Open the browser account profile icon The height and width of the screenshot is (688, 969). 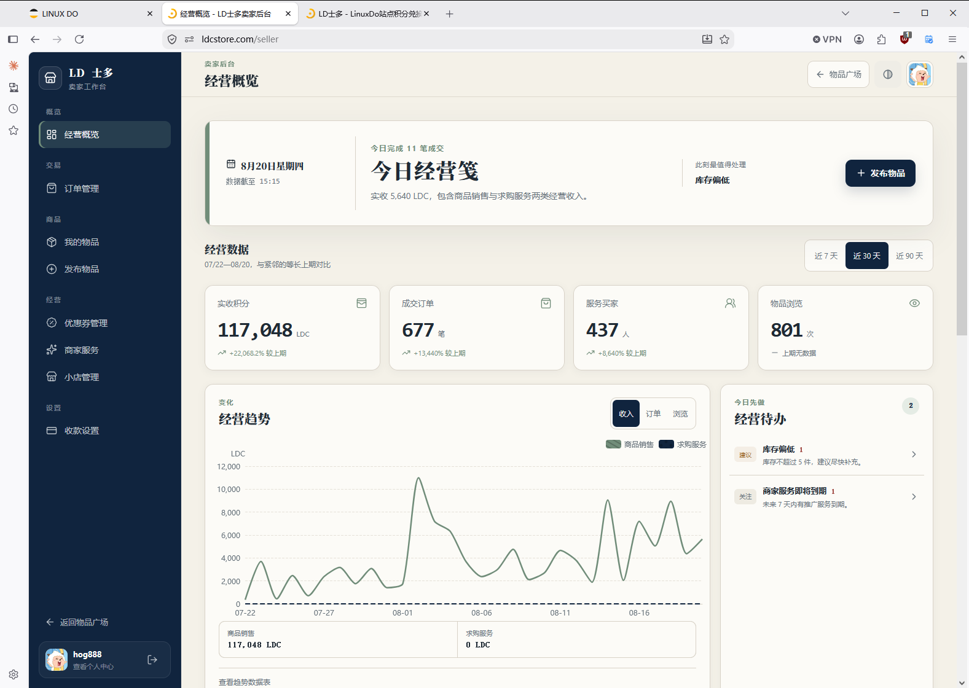tap(859, 39)
